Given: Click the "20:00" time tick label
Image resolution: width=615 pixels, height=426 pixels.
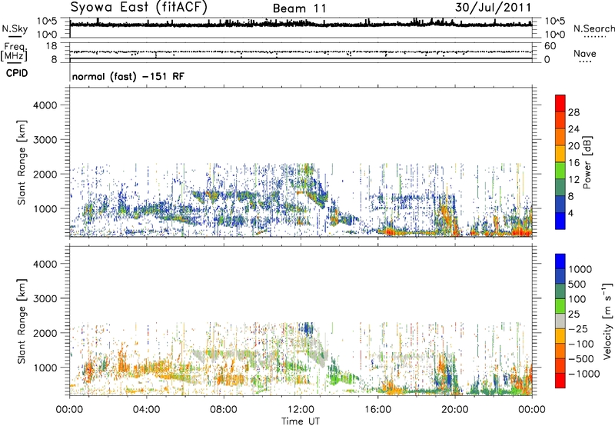Looking at the screenshot, I should pyautogui.click(x=454, y=410).
